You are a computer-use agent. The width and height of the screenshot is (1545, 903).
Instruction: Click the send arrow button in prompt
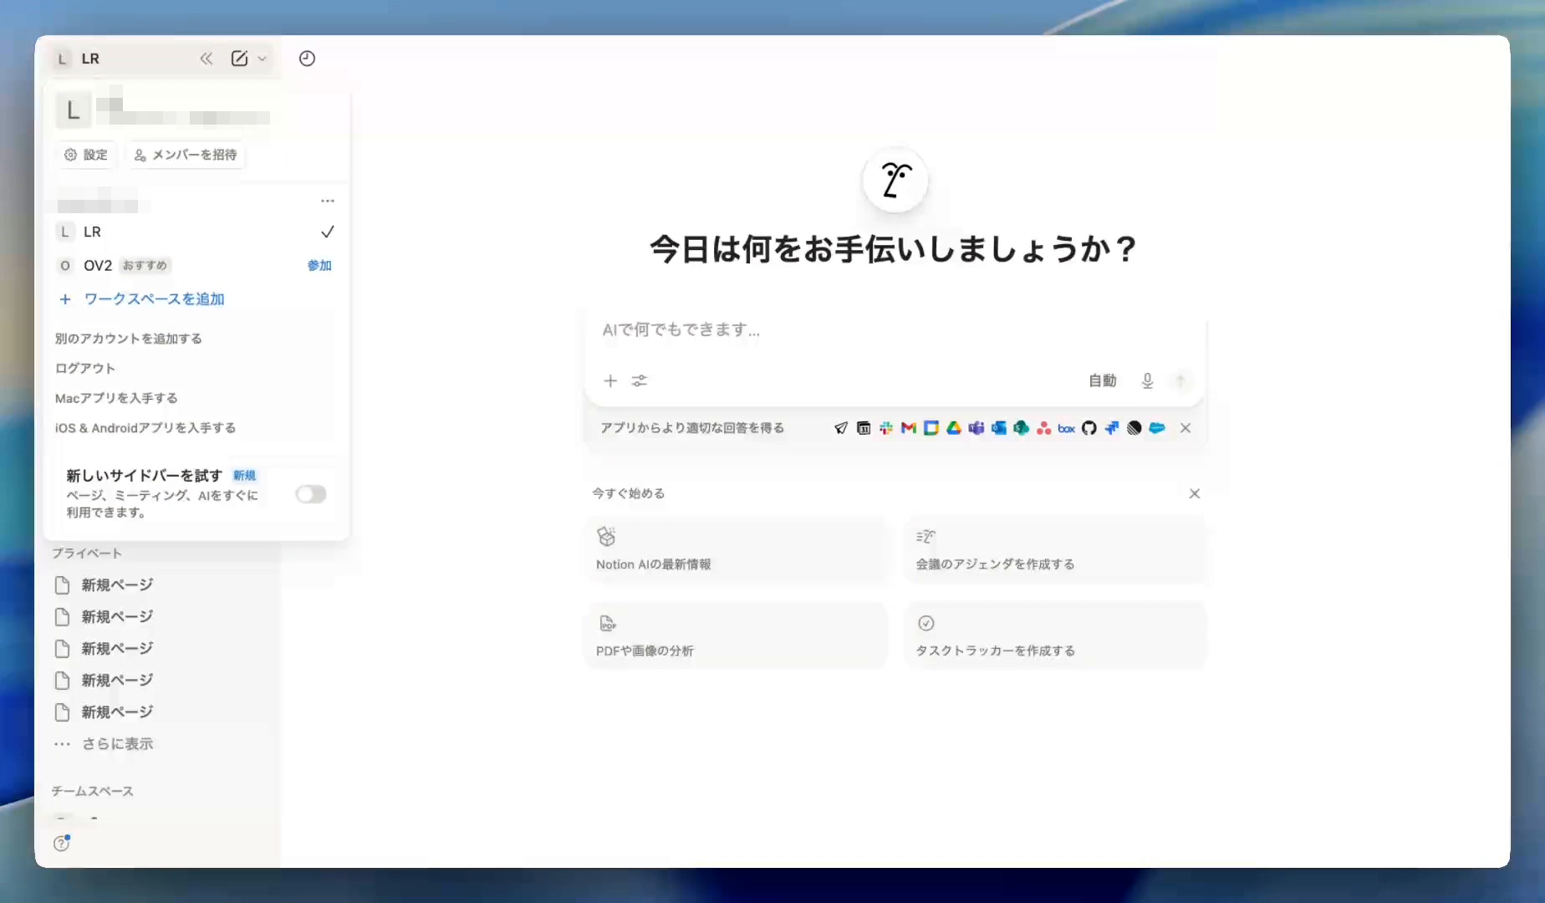[x=1180, y=380]
